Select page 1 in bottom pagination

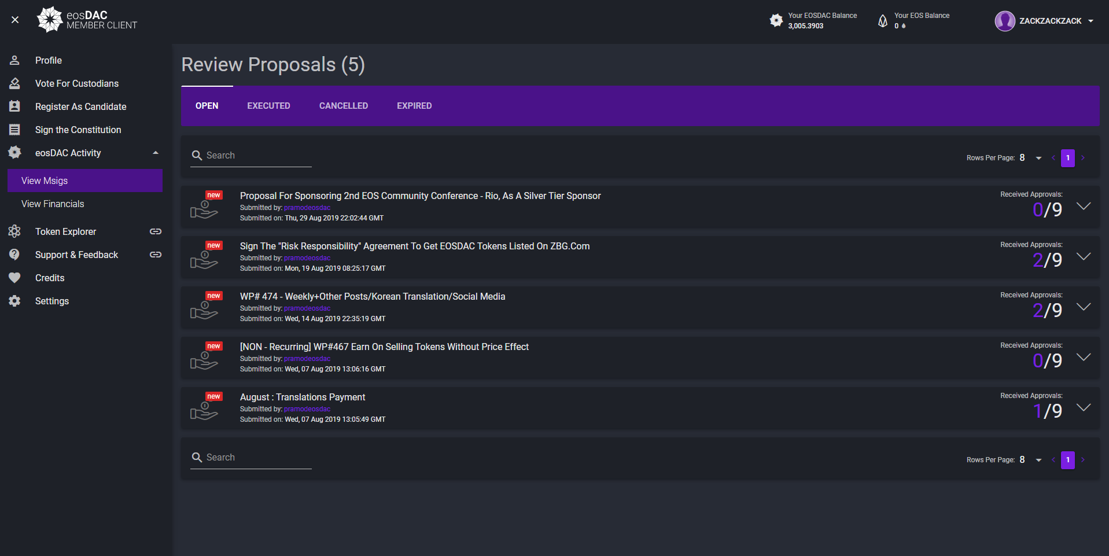pyautogui.click(x=1068, y=460)
